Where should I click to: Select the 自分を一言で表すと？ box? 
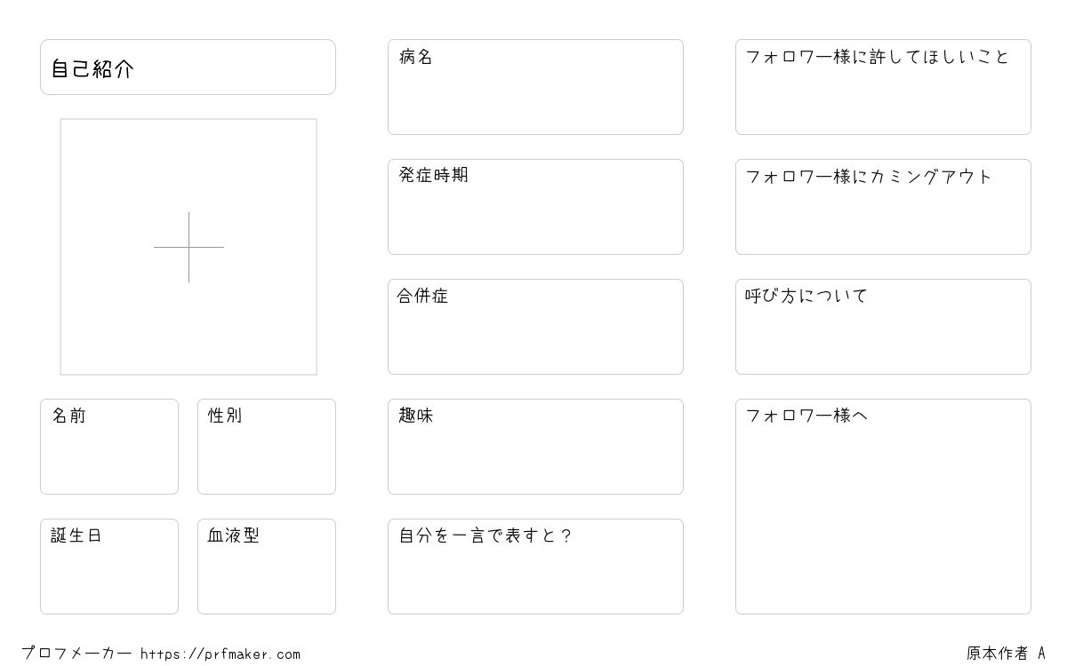click(x=535, y=567)
